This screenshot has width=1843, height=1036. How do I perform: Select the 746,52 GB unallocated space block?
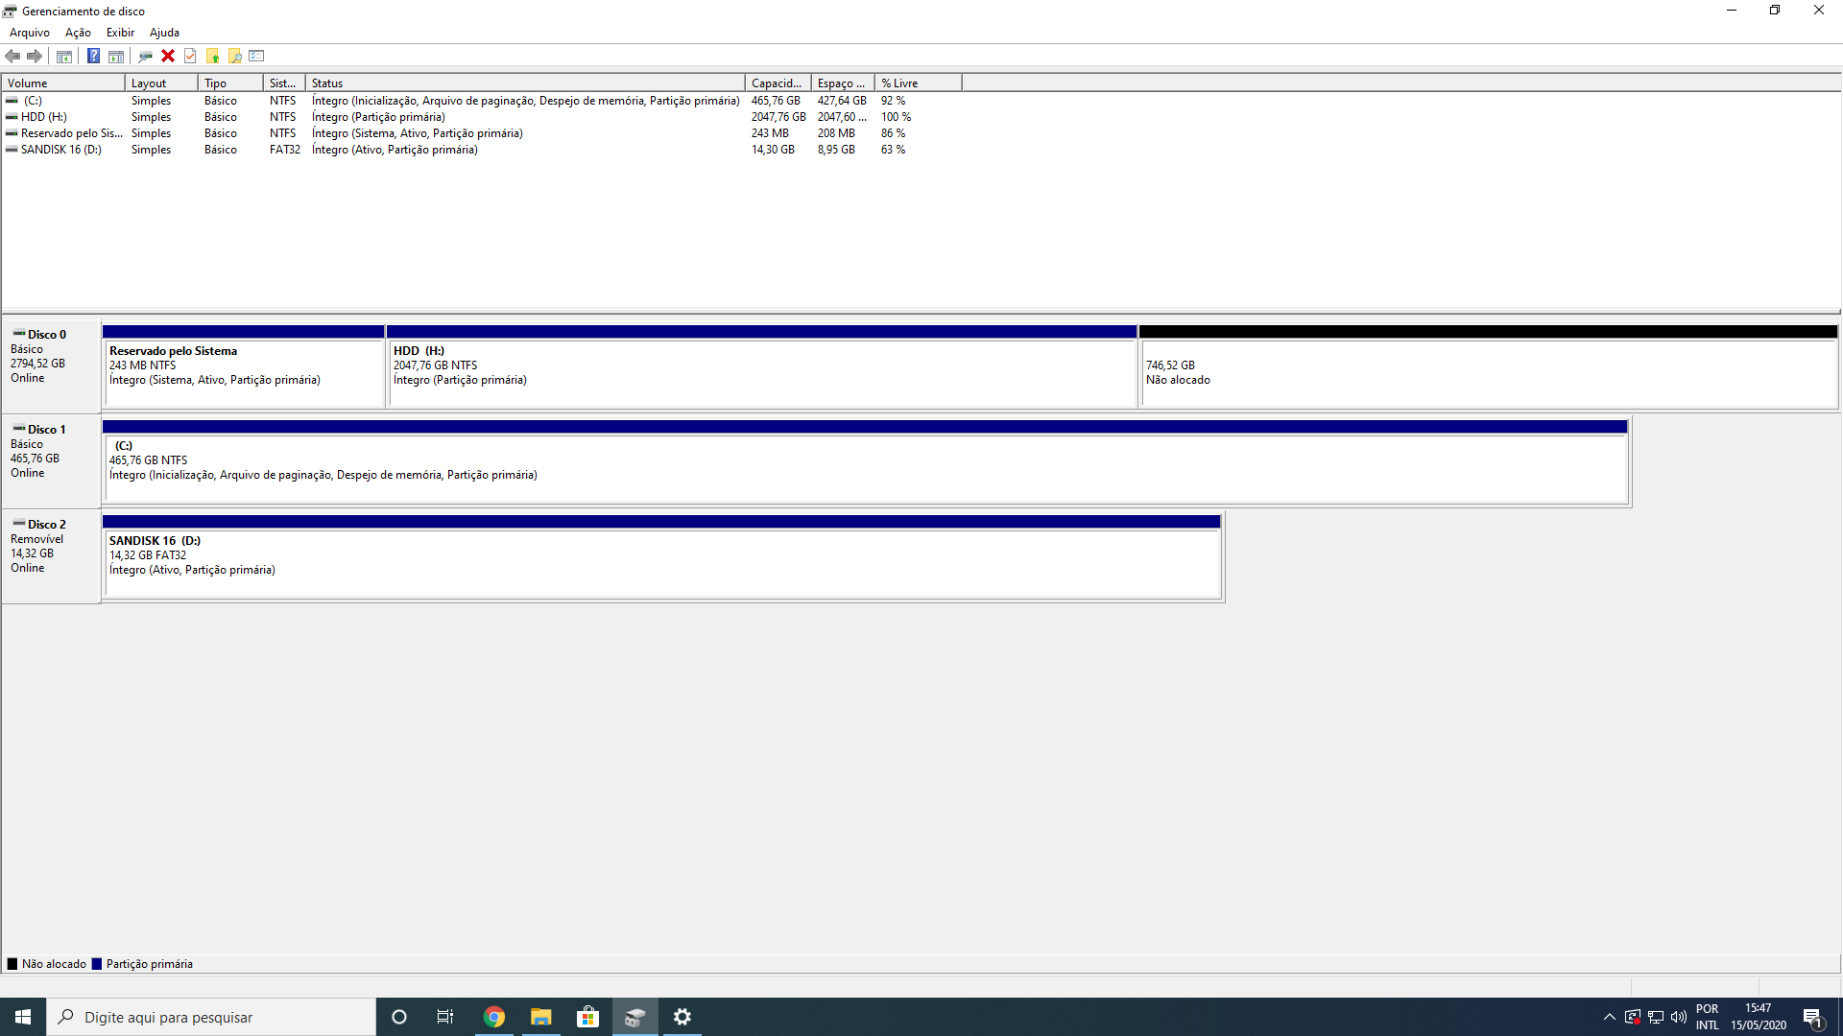1488,372
